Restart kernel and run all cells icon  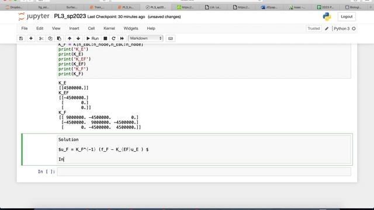click(122, 38)
